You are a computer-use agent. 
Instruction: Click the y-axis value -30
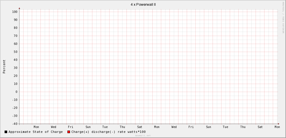click(x=15, y=116)
